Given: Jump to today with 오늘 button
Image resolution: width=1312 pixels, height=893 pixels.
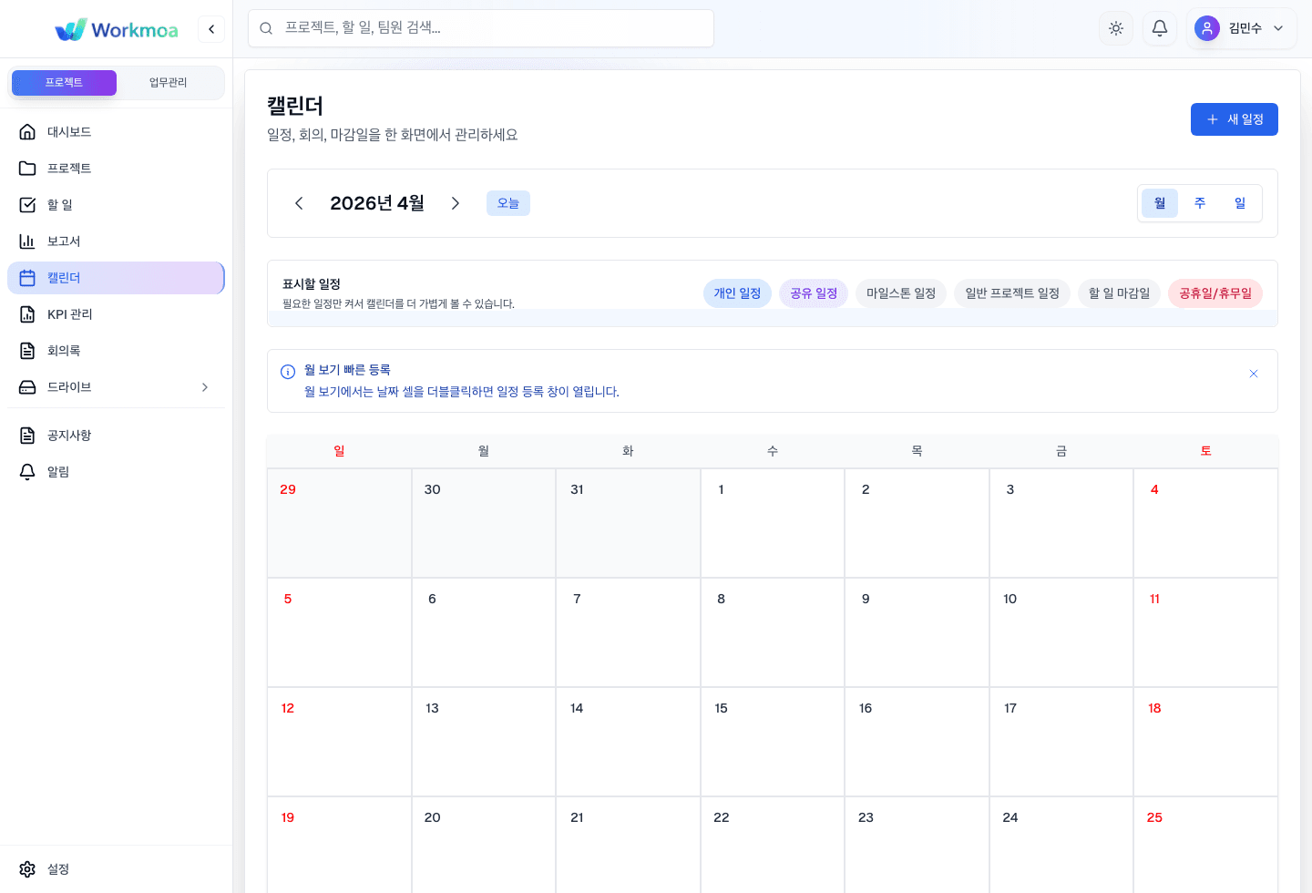Looking at the screenshot, I should [508, 203].
